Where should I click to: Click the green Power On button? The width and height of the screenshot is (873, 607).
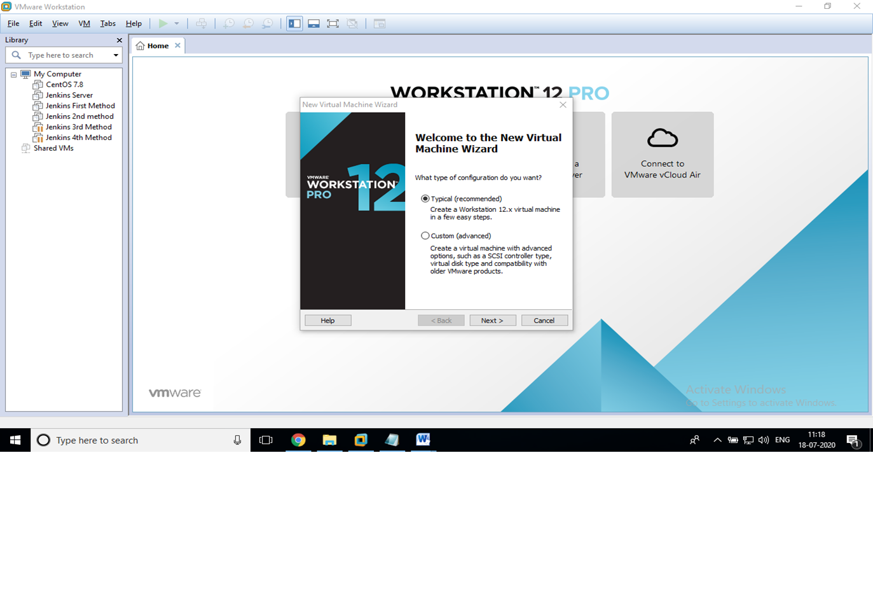pos(163,23)
